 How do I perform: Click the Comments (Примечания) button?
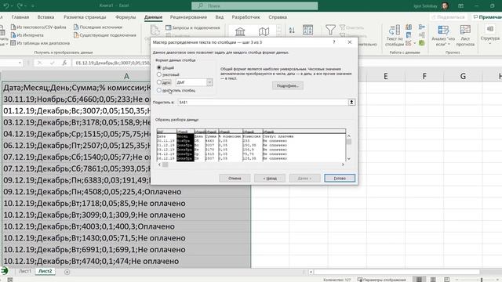click(x=486, y=17)
